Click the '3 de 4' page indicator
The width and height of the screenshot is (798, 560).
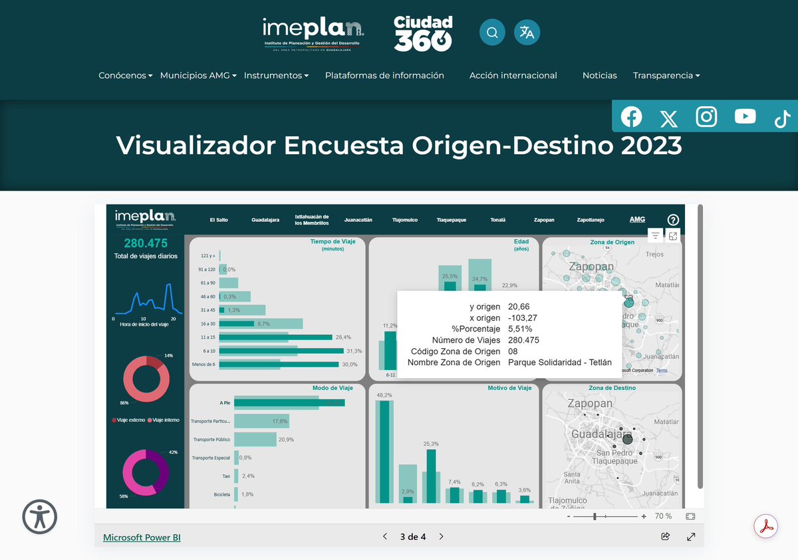pyautogui.click(x=413, y=537)
